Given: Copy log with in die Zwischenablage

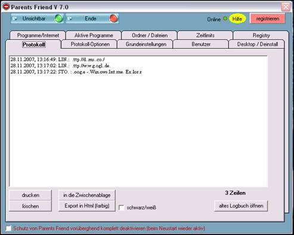Looking at the screenshot, I should coord(87,195).
